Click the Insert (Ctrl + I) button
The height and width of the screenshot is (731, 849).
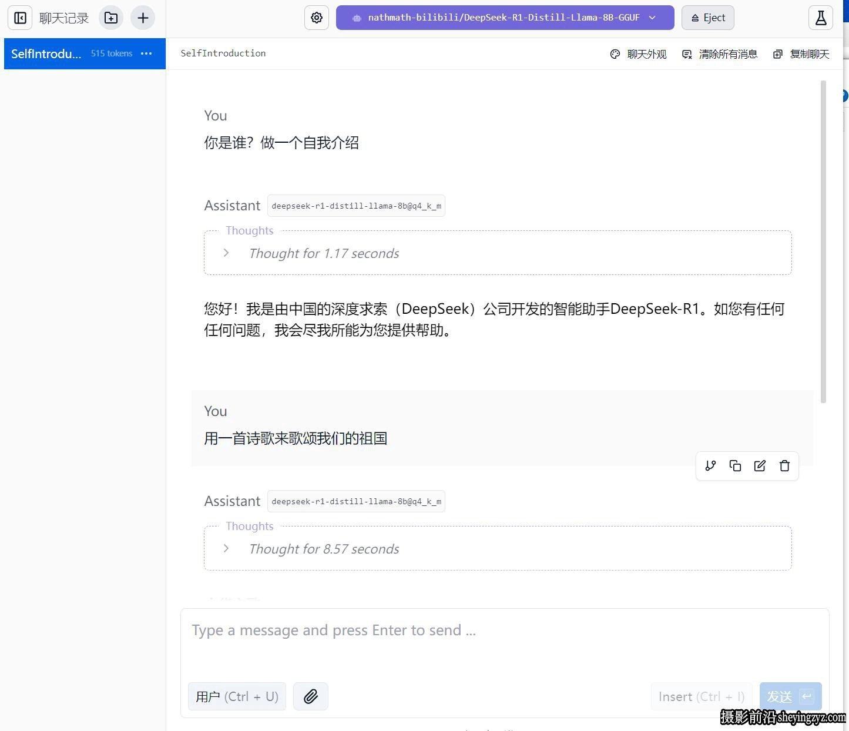[x=702, y=696]
